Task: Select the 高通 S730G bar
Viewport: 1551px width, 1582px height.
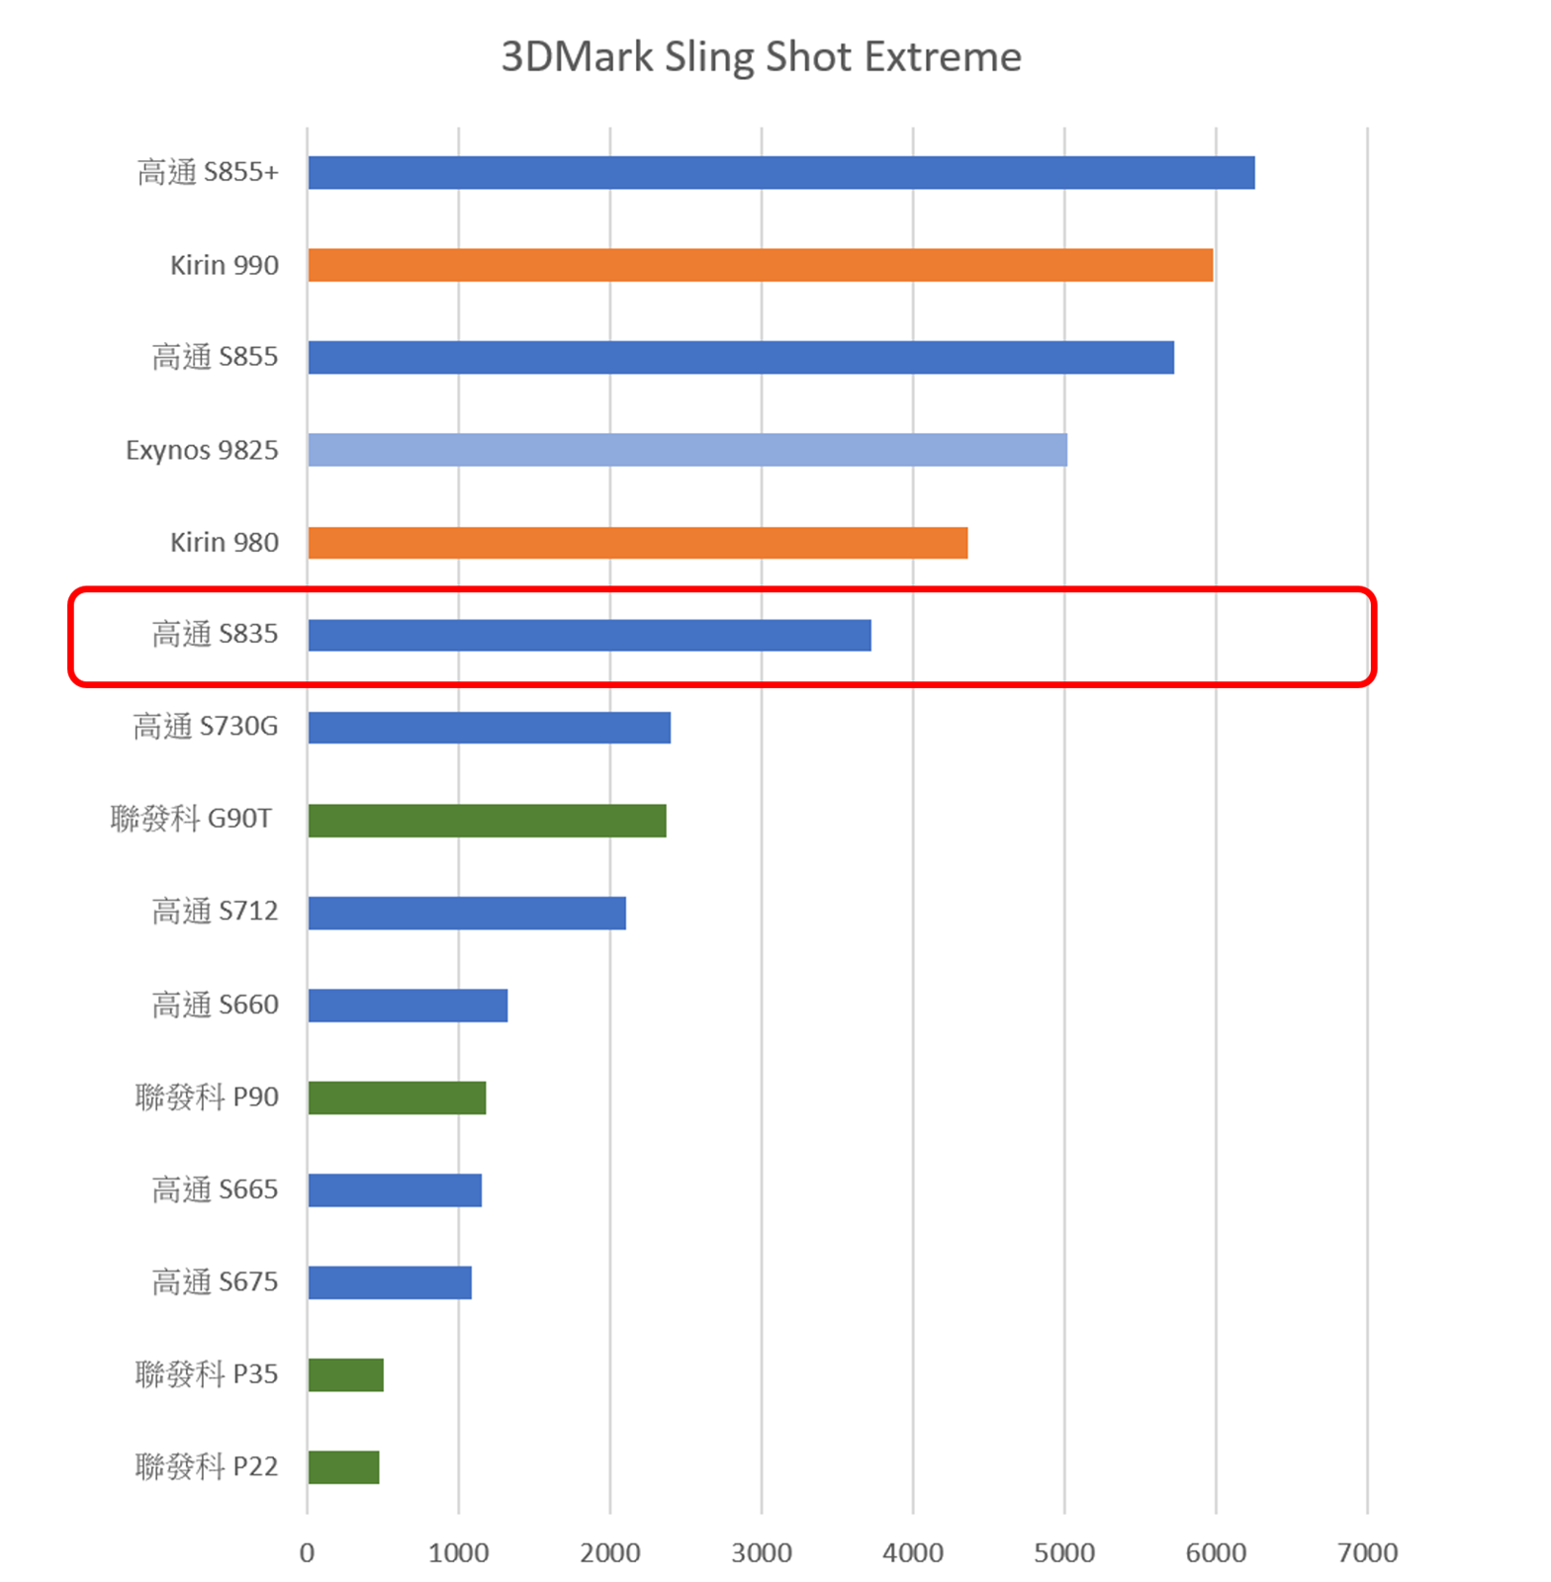Action: point(489,728)
